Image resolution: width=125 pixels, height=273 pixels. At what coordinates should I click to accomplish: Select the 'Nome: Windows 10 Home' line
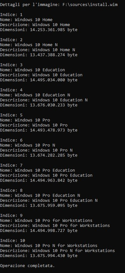tap(26, 20)
